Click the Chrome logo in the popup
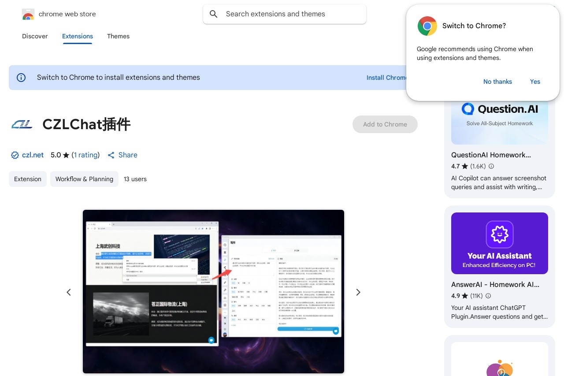Screen dimensions: 564x376 pyautogui.click(x=427, y=26)
